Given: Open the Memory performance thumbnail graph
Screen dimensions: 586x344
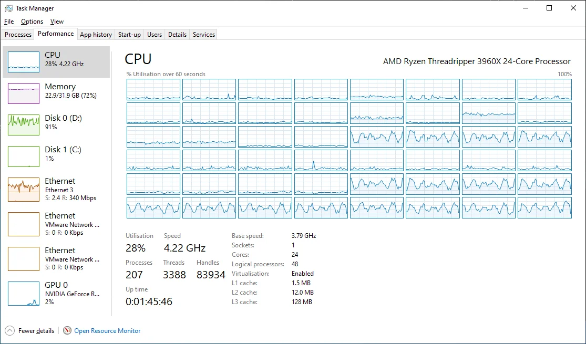Looking at the screenshot, I should 24,93.
